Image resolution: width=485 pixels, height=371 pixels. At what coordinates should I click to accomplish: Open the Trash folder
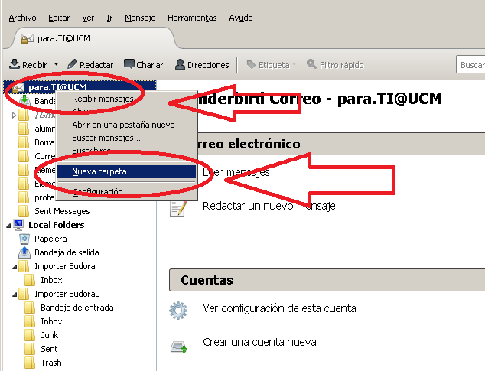[51, 363]
